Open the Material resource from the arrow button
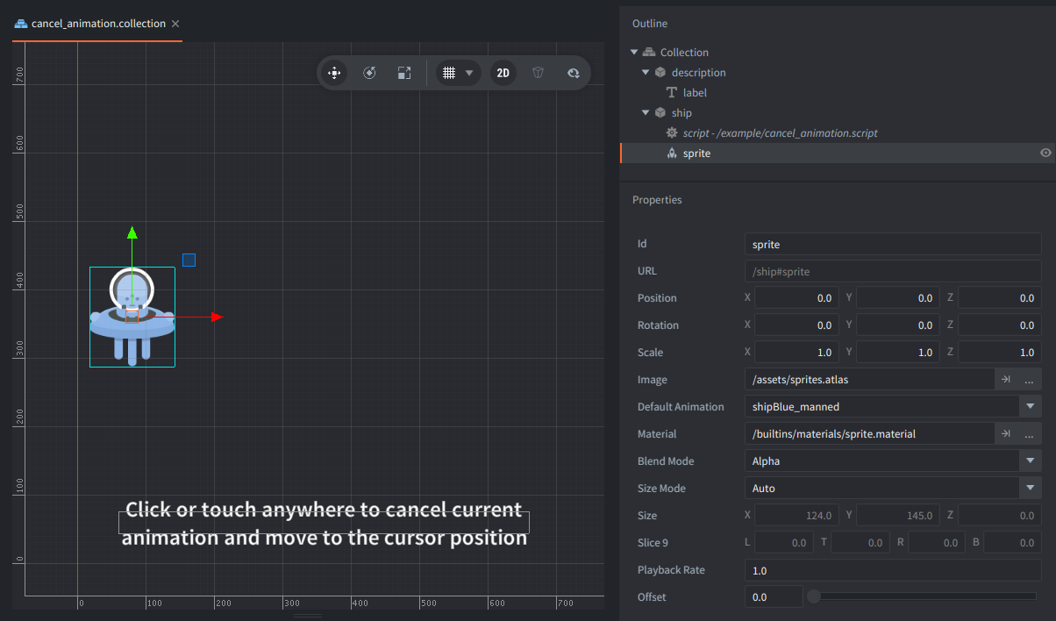 coord(1006,434)
